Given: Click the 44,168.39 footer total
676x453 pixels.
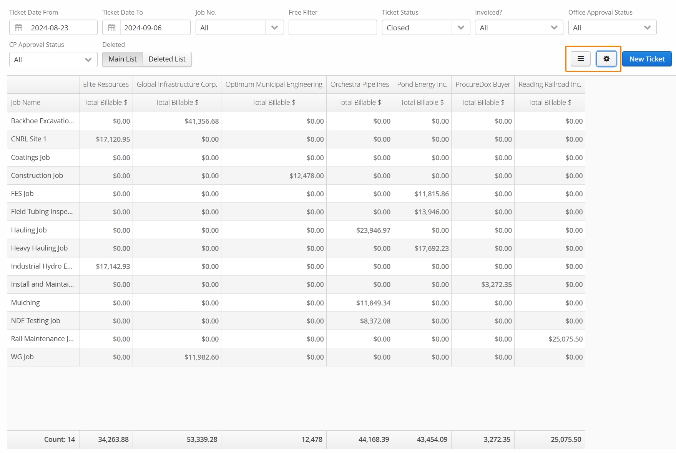Looking at the screenshot, I should 360,440.
